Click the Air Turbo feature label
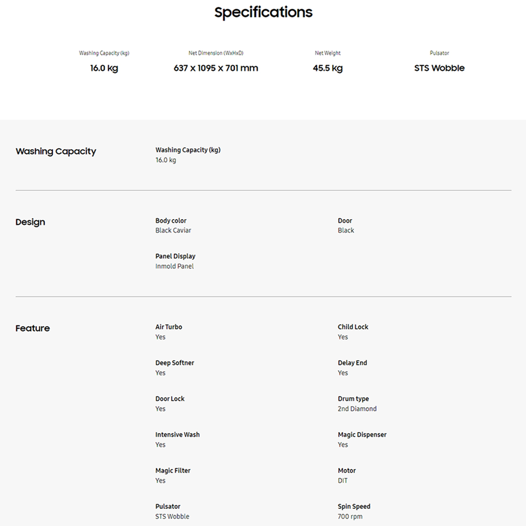 (x=169, y=327)
